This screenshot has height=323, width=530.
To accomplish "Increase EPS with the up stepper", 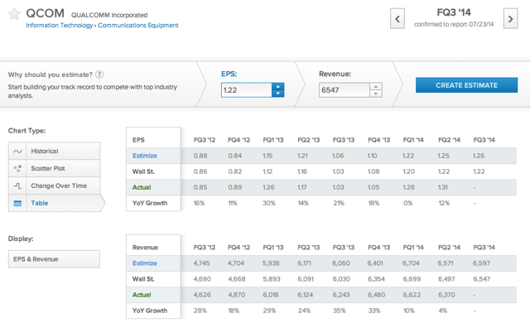I will [x=278, y=86].
